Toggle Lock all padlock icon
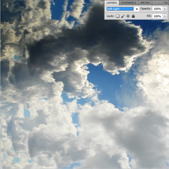The width and height of the screenshot is (169, 169). pyautogui.click(x=133, y=16)
